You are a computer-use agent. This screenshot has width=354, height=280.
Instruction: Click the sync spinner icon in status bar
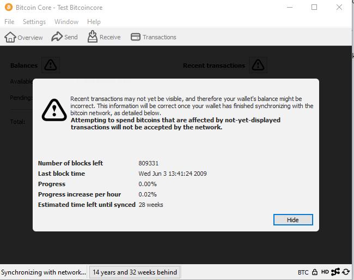[x=346, y=272]
